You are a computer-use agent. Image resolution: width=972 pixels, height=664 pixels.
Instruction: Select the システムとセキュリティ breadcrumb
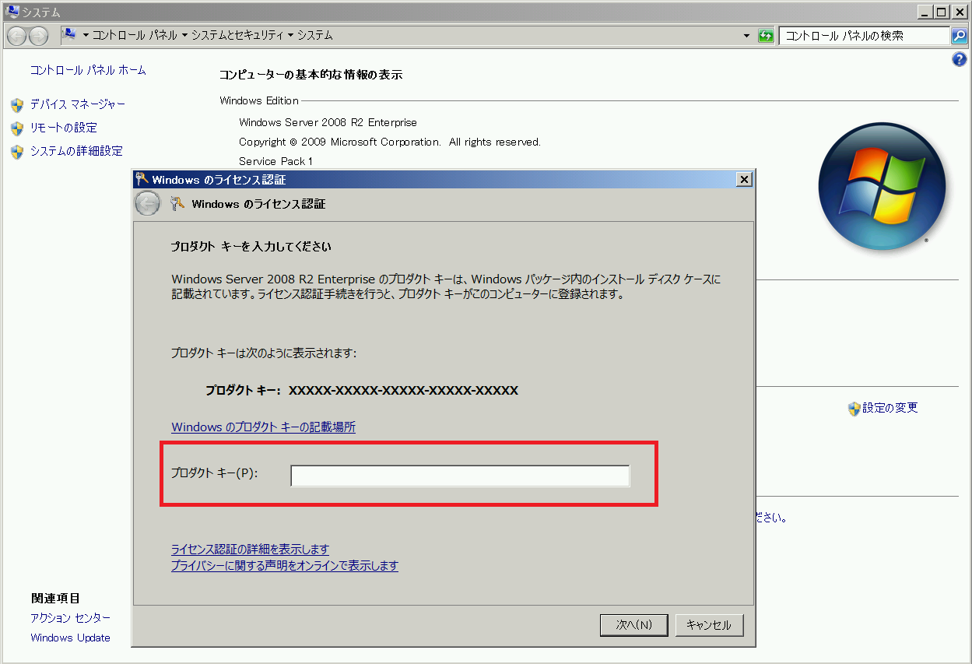point(237,36)
